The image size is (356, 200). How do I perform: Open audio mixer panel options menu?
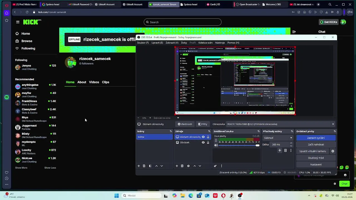coord(221,166)
